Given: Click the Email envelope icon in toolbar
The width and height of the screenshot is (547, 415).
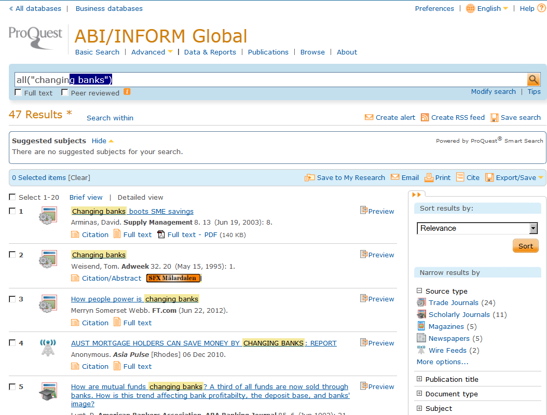Looking at the screenshot, I should coord(395,177).
